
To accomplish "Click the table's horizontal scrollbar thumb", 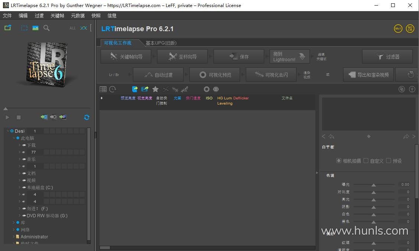I will tap(105, 248).
